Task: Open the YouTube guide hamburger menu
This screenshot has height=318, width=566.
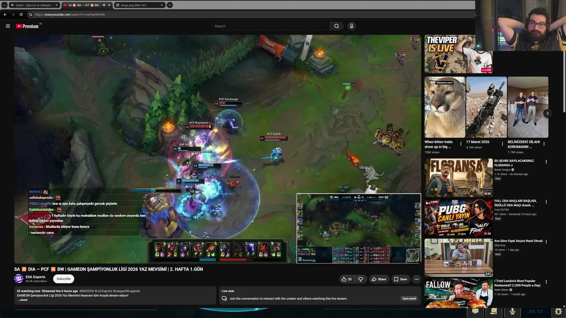Action: pos(8,26)
